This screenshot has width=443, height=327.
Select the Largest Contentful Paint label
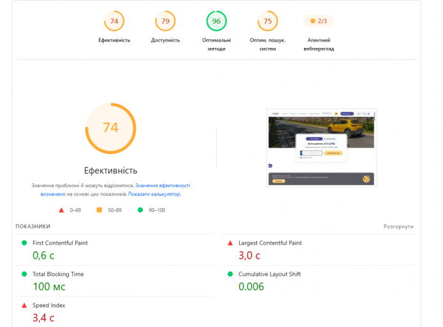point(270,243)
